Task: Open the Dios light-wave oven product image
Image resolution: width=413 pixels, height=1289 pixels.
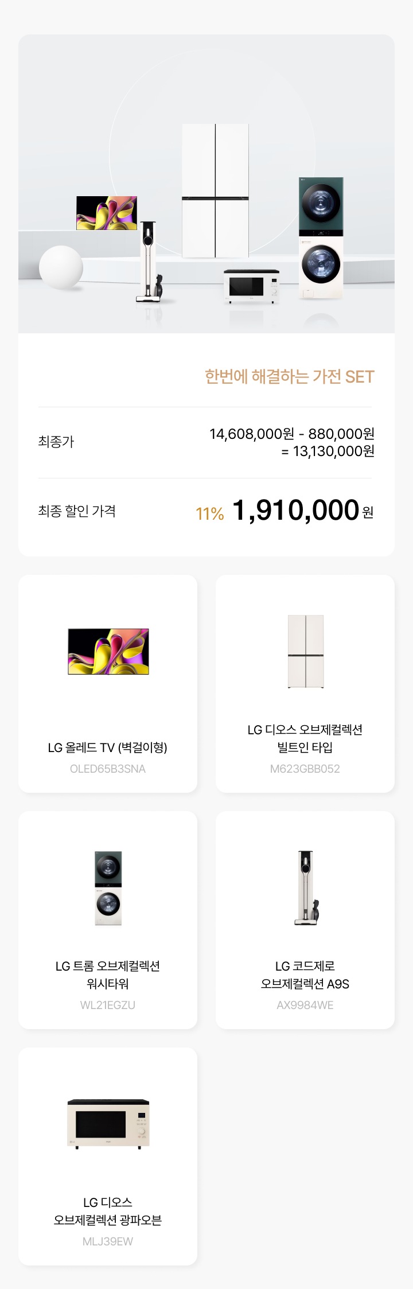Action: click(x=108, y=1124)
